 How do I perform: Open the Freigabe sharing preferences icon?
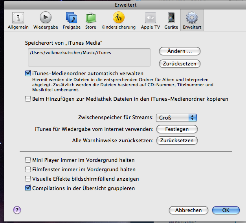(72, 18)
